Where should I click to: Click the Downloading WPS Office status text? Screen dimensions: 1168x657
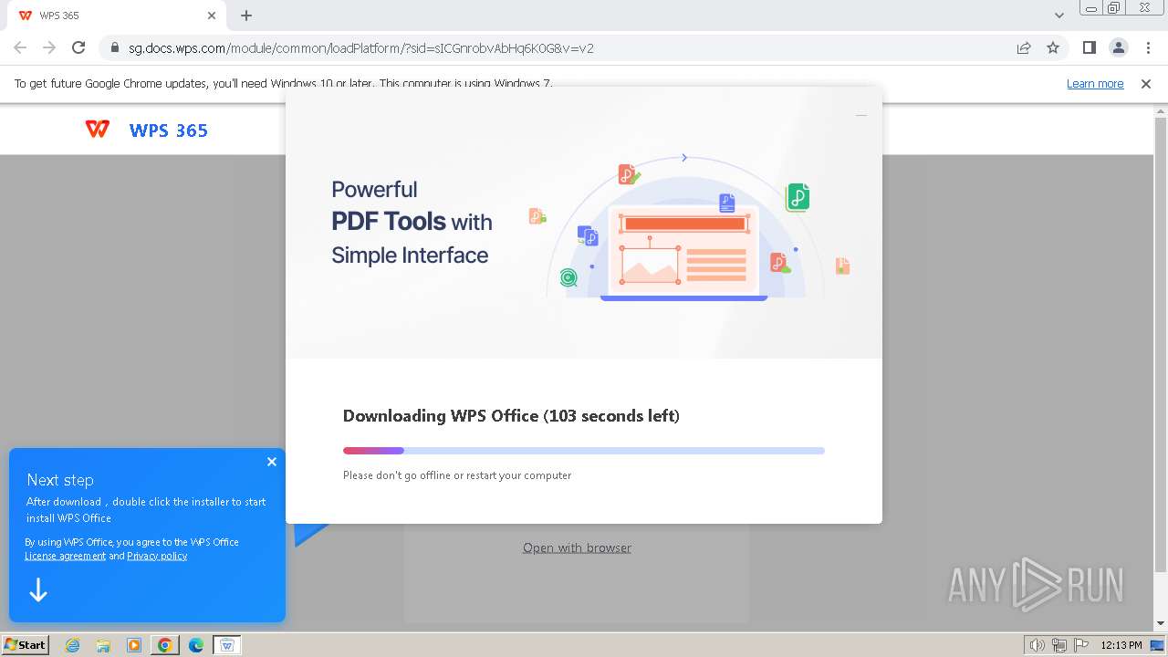[x=511, y=416]
